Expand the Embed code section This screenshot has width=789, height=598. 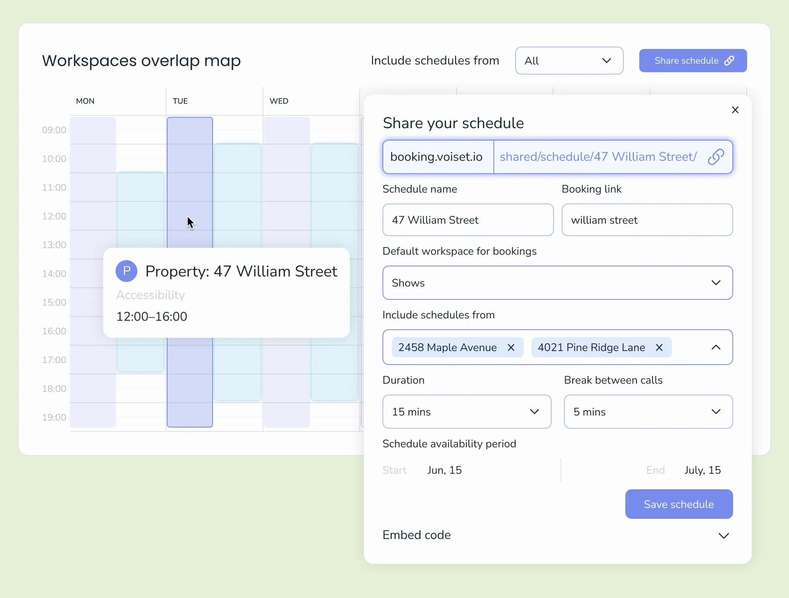(723, 535)
